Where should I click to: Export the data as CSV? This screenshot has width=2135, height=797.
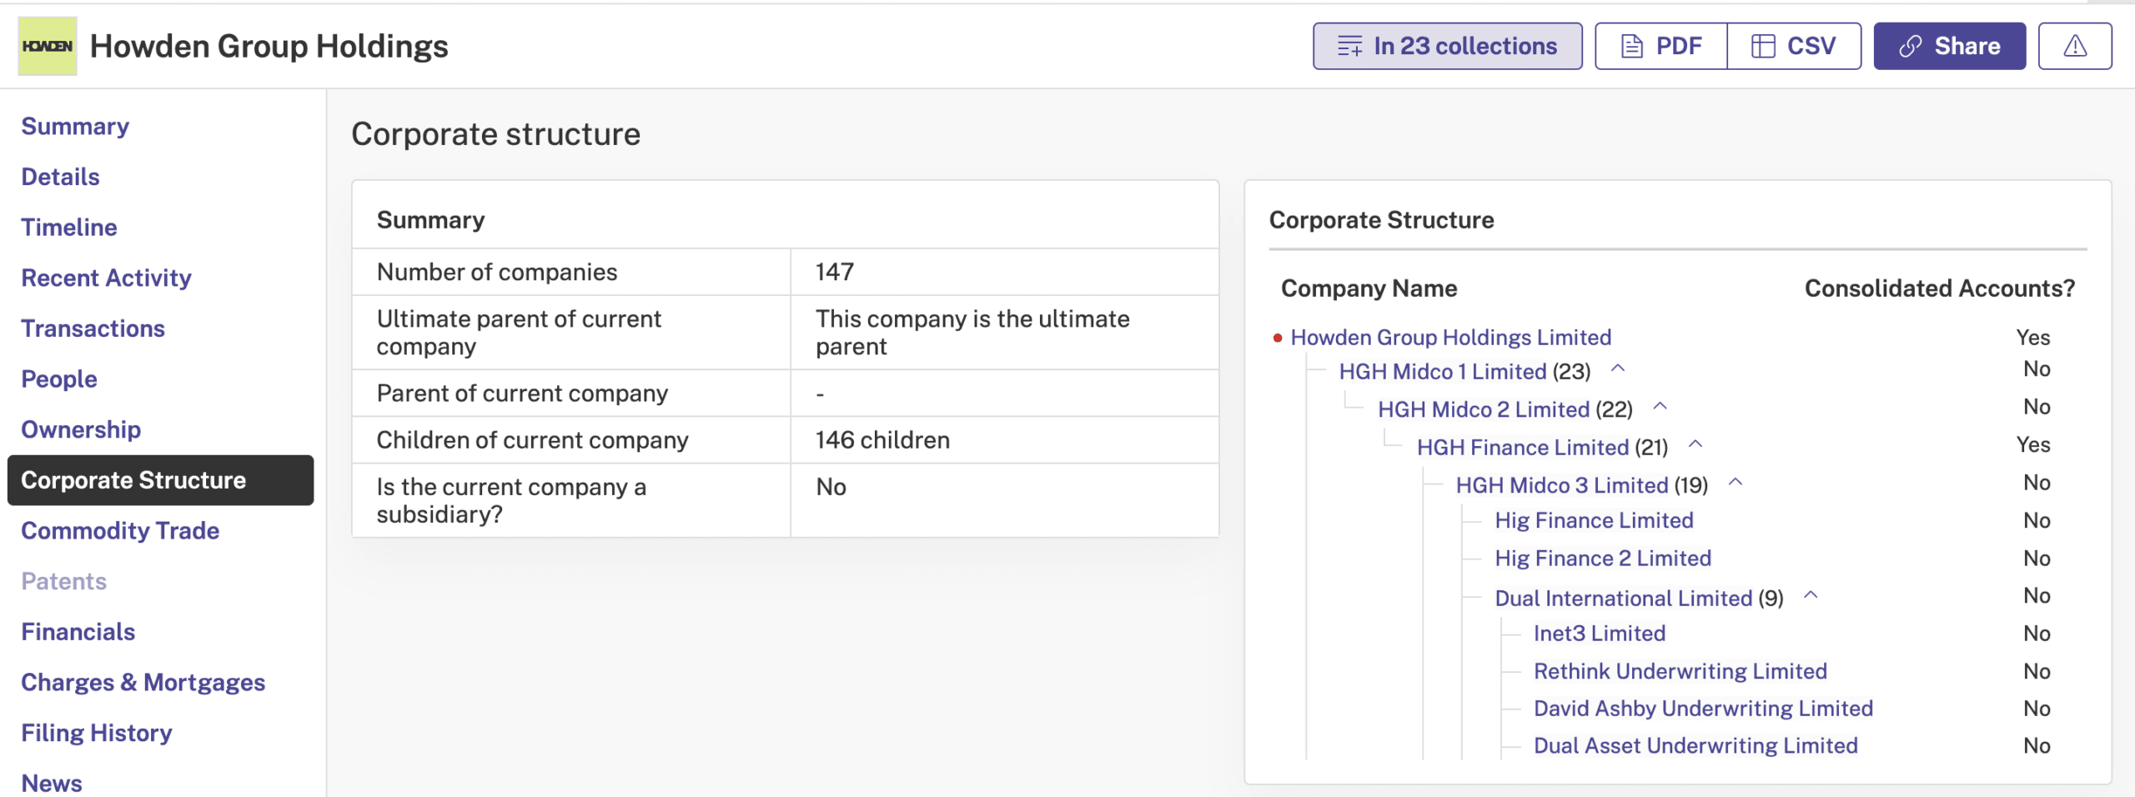[1794, 46]
